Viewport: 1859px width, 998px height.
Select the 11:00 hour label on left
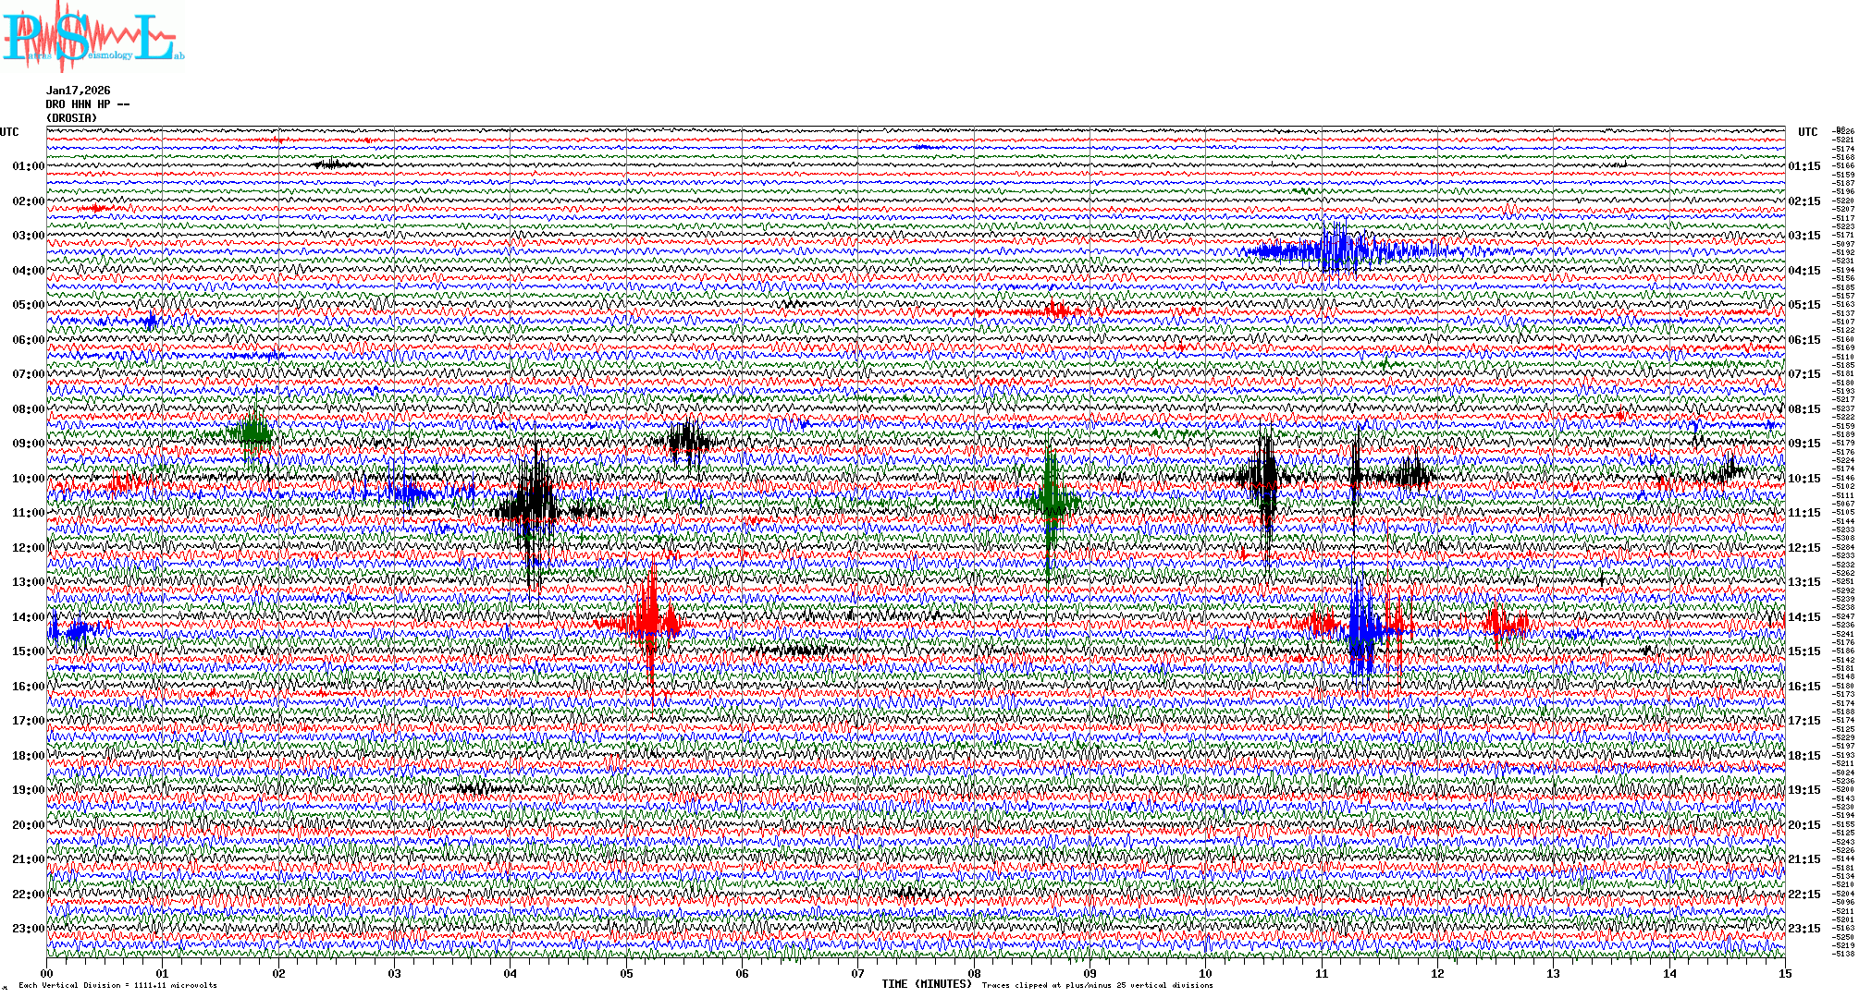coord(28,513)
